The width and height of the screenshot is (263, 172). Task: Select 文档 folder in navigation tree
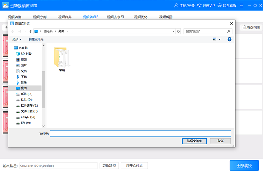(21, 71)
